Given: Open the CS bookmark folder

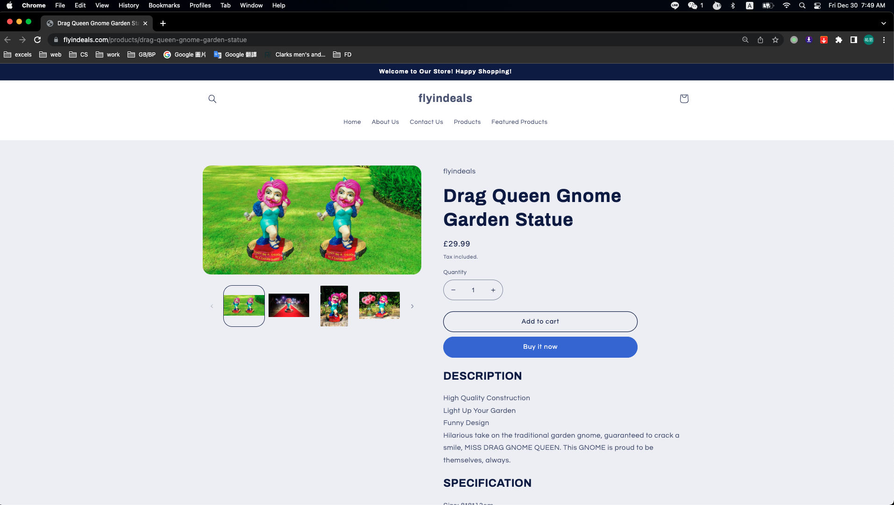Looking at the screenshot, I should click(x=78, y=55).
